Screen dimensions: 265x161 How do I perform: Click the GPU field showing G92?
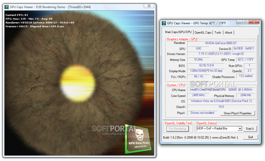[199, 48]
